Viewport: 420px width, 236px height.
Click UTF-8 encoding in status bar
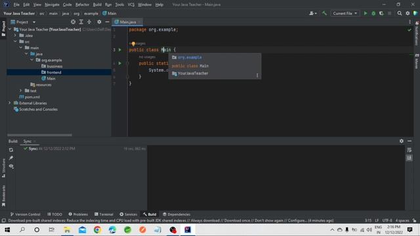coord(387,220)
